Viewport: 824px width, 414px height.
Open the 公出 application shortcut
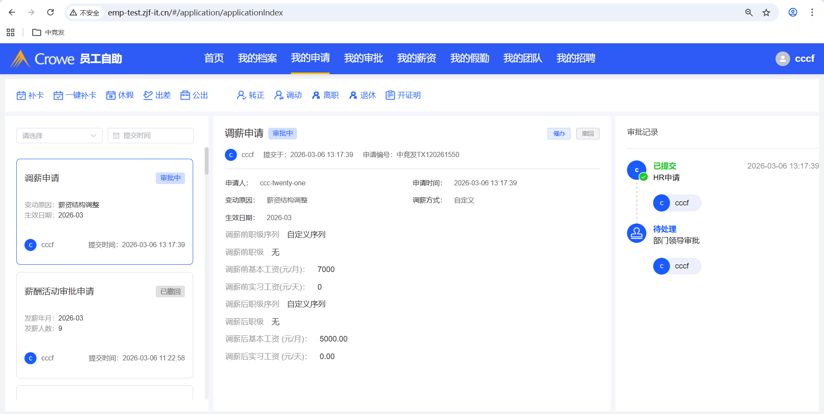click(194, 95)
